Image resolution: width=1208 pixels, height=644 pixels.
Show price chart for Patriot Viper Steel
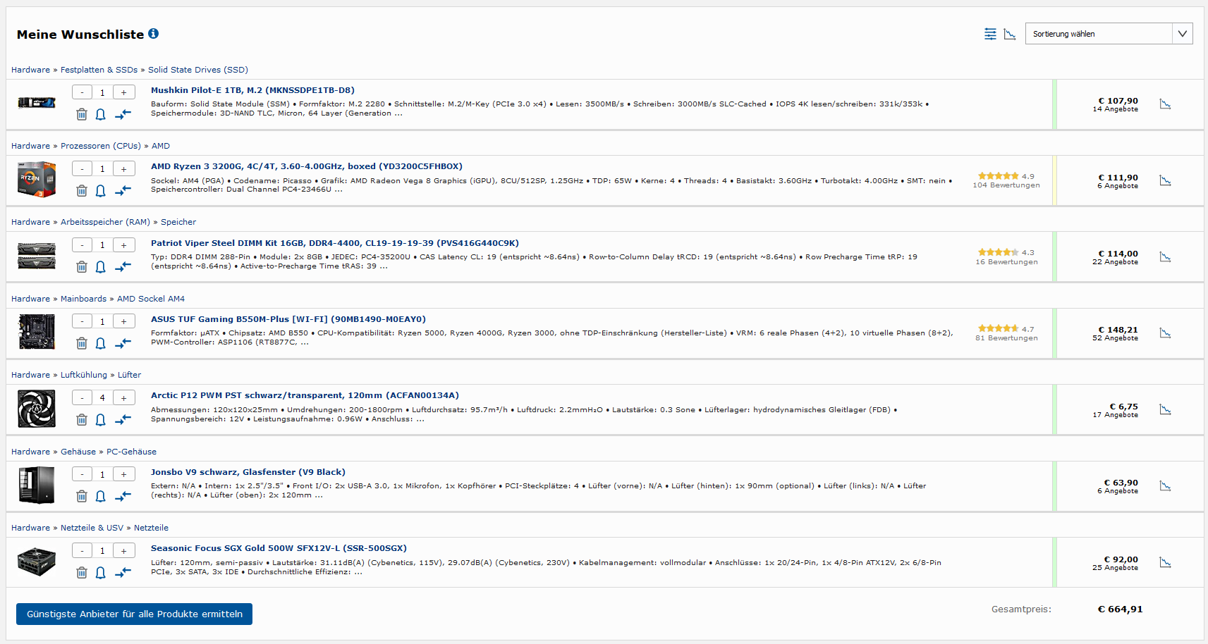[1165, 257]
